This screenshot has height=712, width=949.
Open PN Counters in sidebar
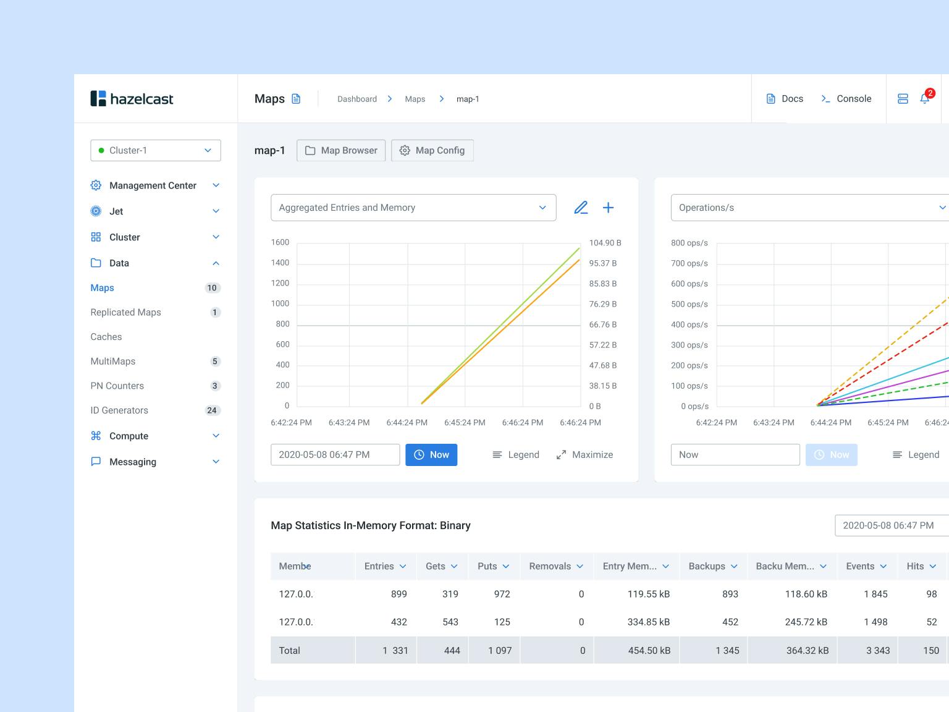point(117,386)
